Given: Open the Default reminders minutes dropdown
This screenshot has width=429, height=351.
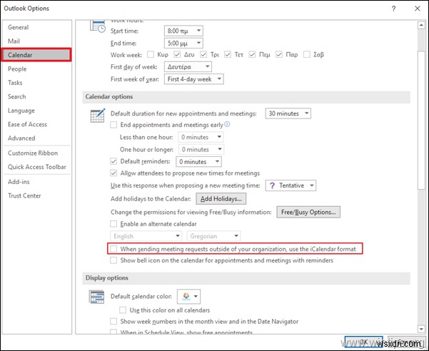Looking at the screenshot, I should pyautogui.click(x=199, y=161).
